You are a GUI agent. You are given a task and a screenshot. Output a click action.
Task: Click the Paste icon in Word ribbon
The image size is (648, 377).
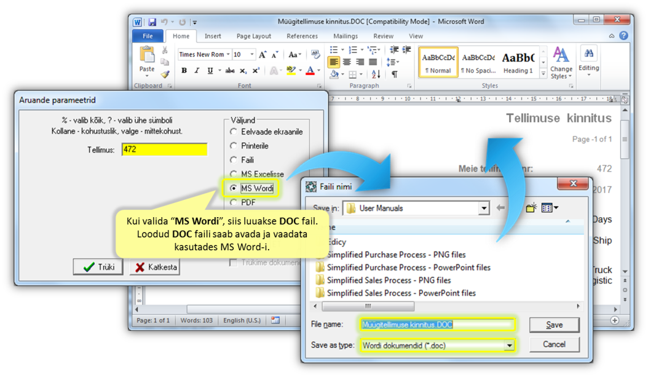(147, 55)
